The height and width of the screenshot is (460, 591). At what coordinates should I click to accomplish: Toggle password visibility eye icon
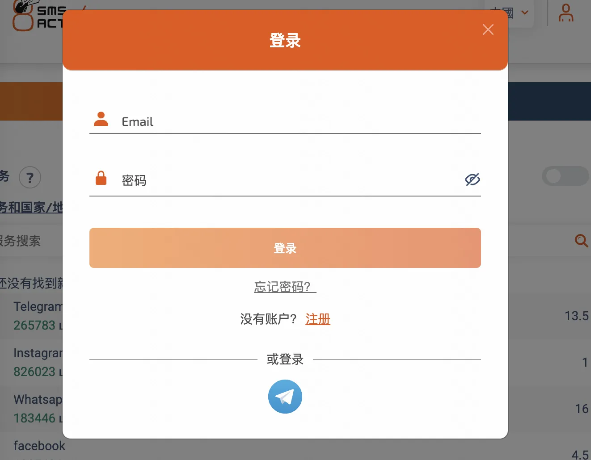[473, 180]
